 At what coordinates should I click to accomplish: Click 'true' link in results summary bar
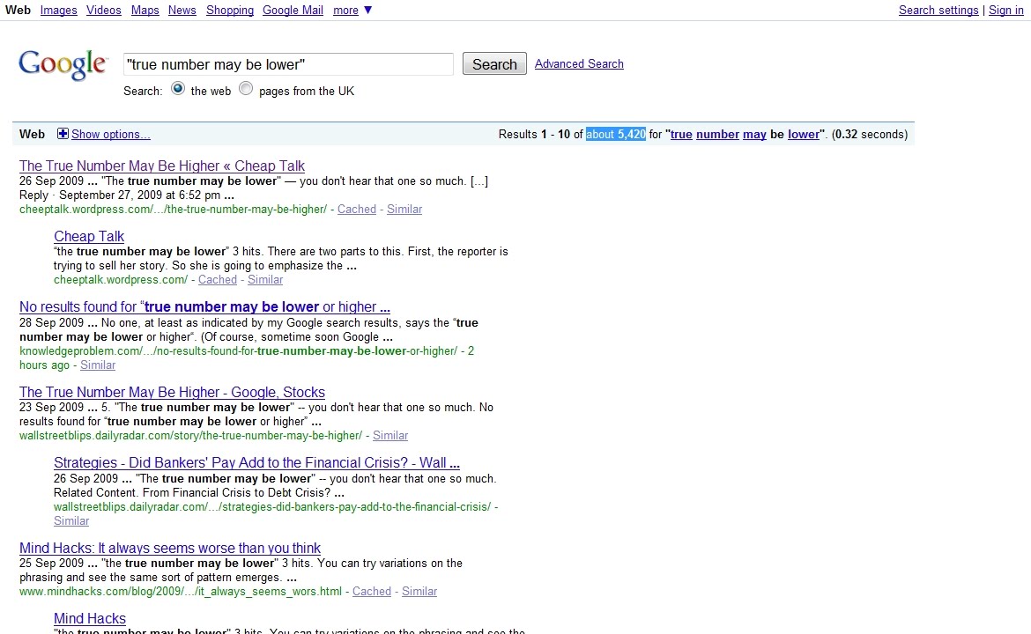[x=681, y=134]
